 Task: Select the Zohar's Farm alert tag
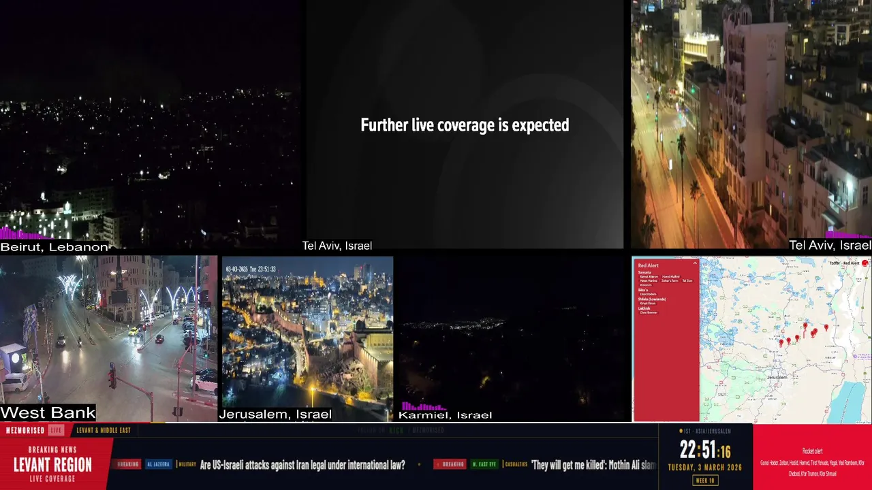(670, 280)
